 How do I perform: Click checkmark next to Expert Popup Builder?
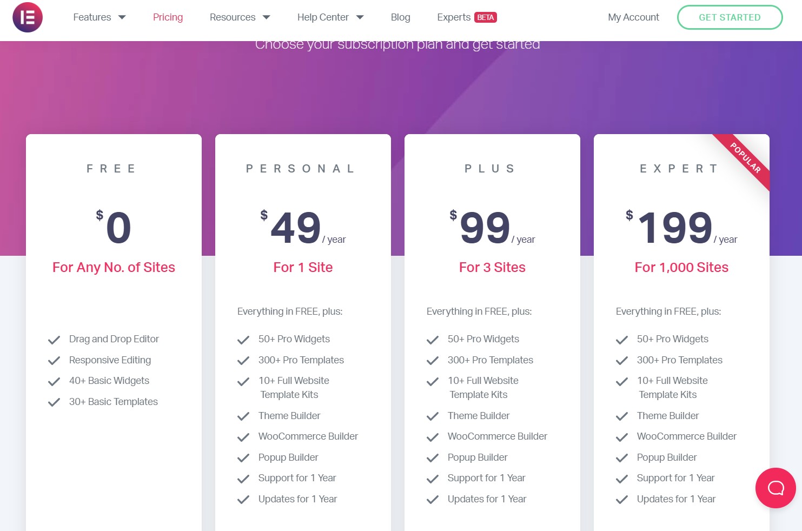622,458
